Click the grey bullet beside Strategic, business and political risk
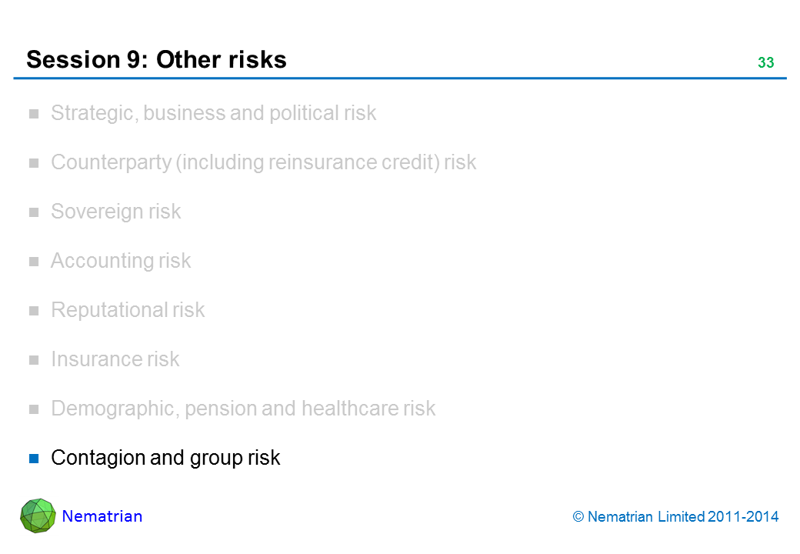The height and width of the screenshot is (554, 800). (34, 114)
